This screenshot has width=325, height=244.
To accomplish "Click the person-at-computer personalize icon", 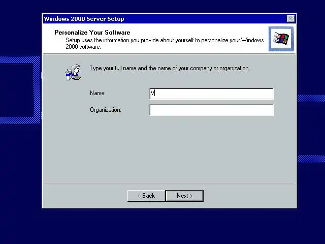I will point(73,72).
